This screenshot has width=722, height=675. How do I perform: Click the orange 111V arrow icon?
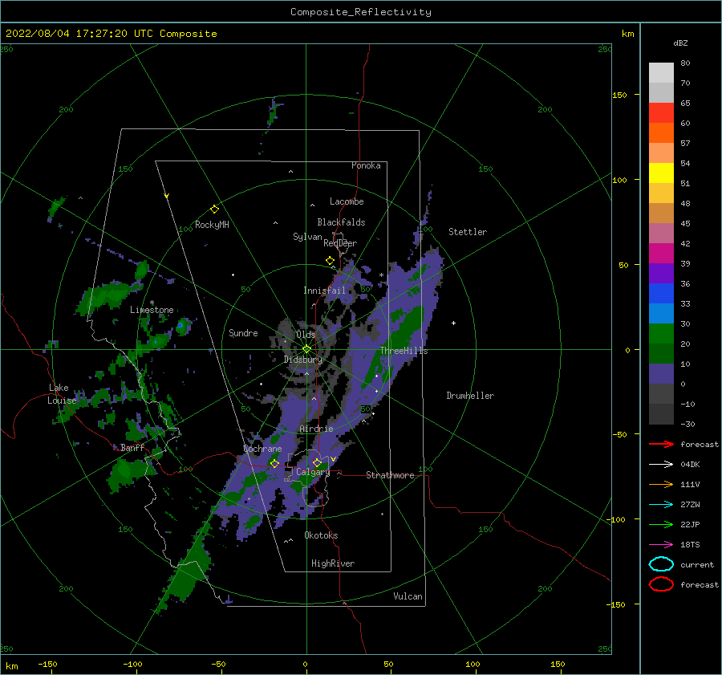click(x=661, y=484)
